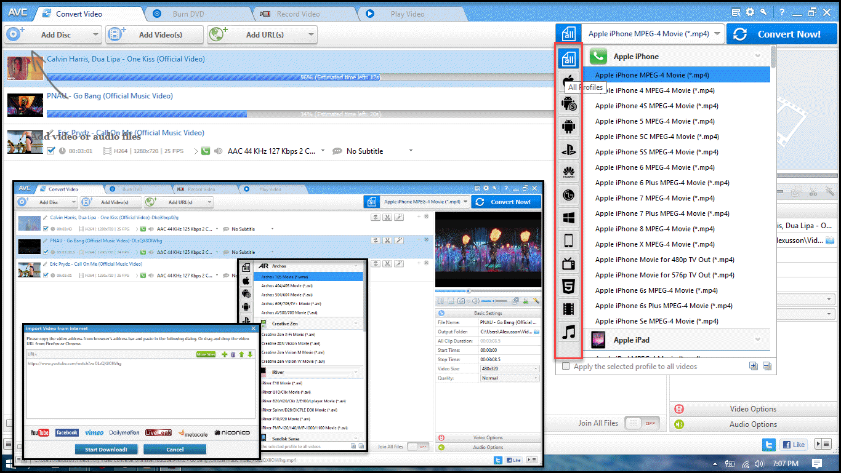Viewport: 841px width, 473px height.
Task: Click Add Video(s) in the main window
Action: (155, 34)
